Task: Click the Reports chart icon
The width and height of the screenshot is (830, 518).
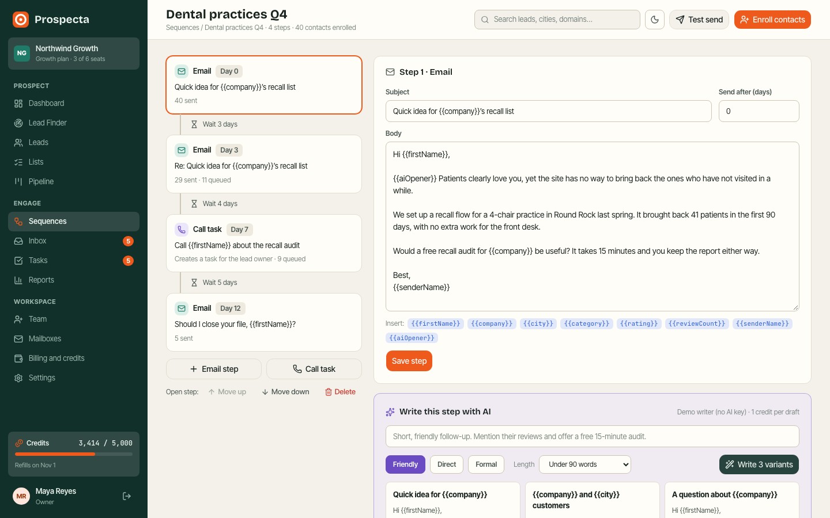Action: tap(18, 280)
